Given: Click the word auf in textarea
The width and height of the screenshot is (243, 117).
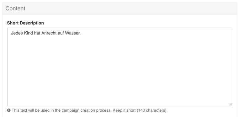Looking at the screenshot, I should [x=61, y=33].
